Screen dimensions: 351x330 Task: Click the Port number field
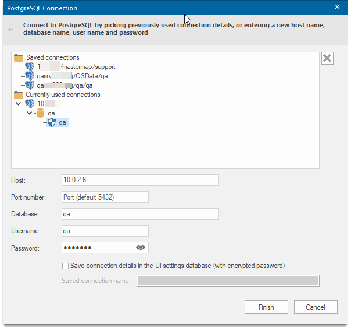[105, 197]
